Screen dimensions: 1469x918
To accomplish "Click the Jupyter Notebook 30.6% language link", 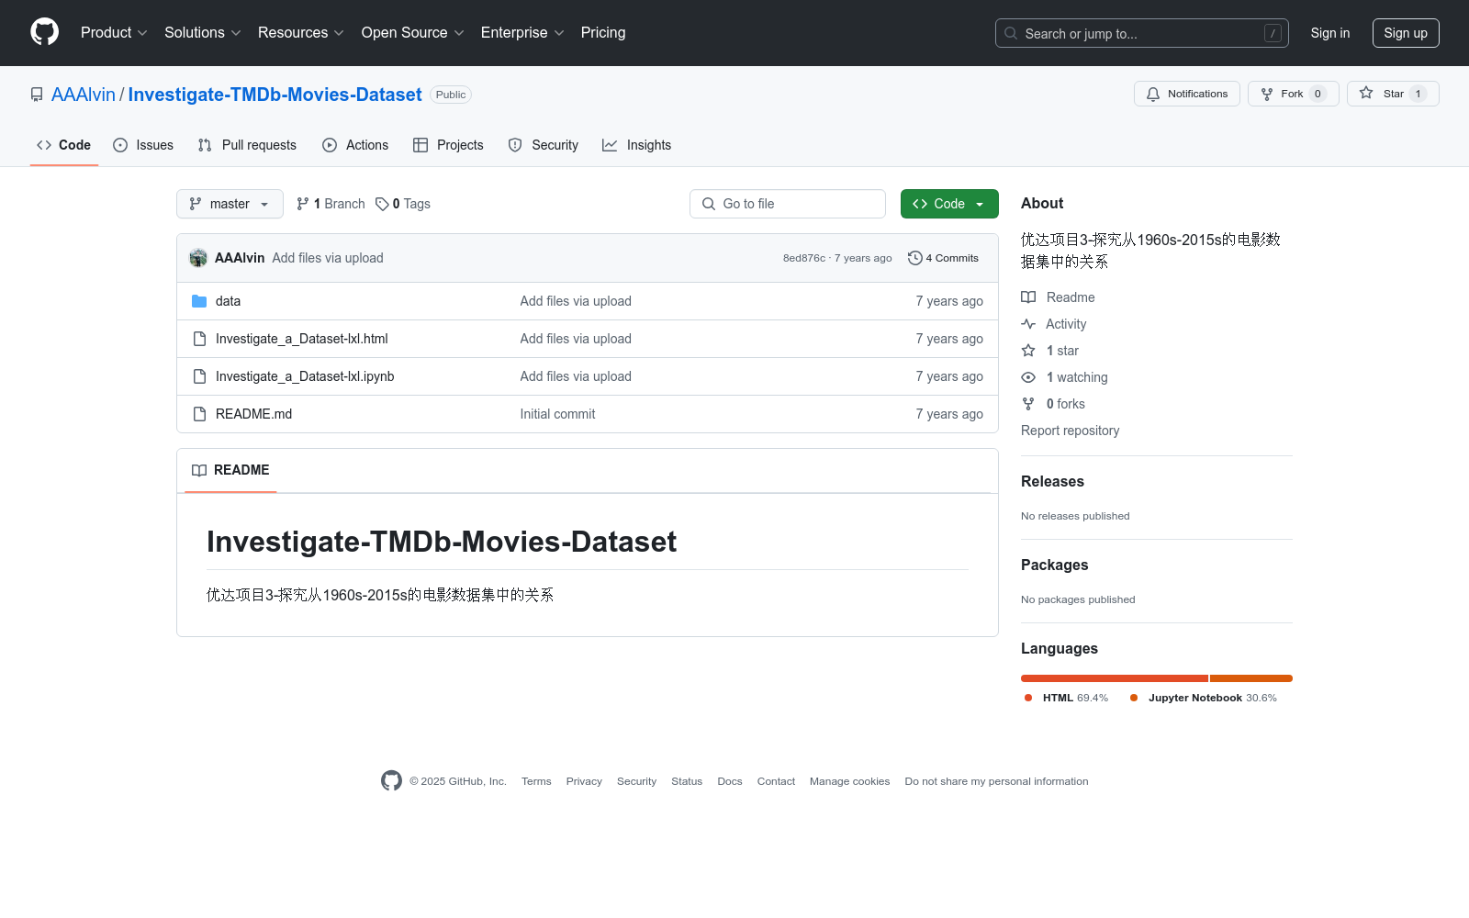I will click(1203, 698).
